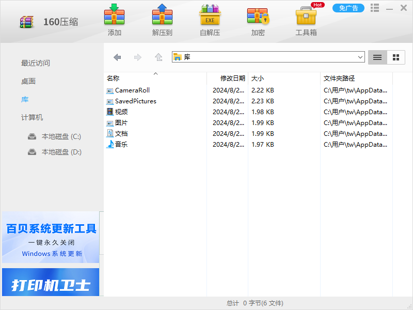Switch to grid thumbnail view
413x310 pixels.
click(396, 57)
